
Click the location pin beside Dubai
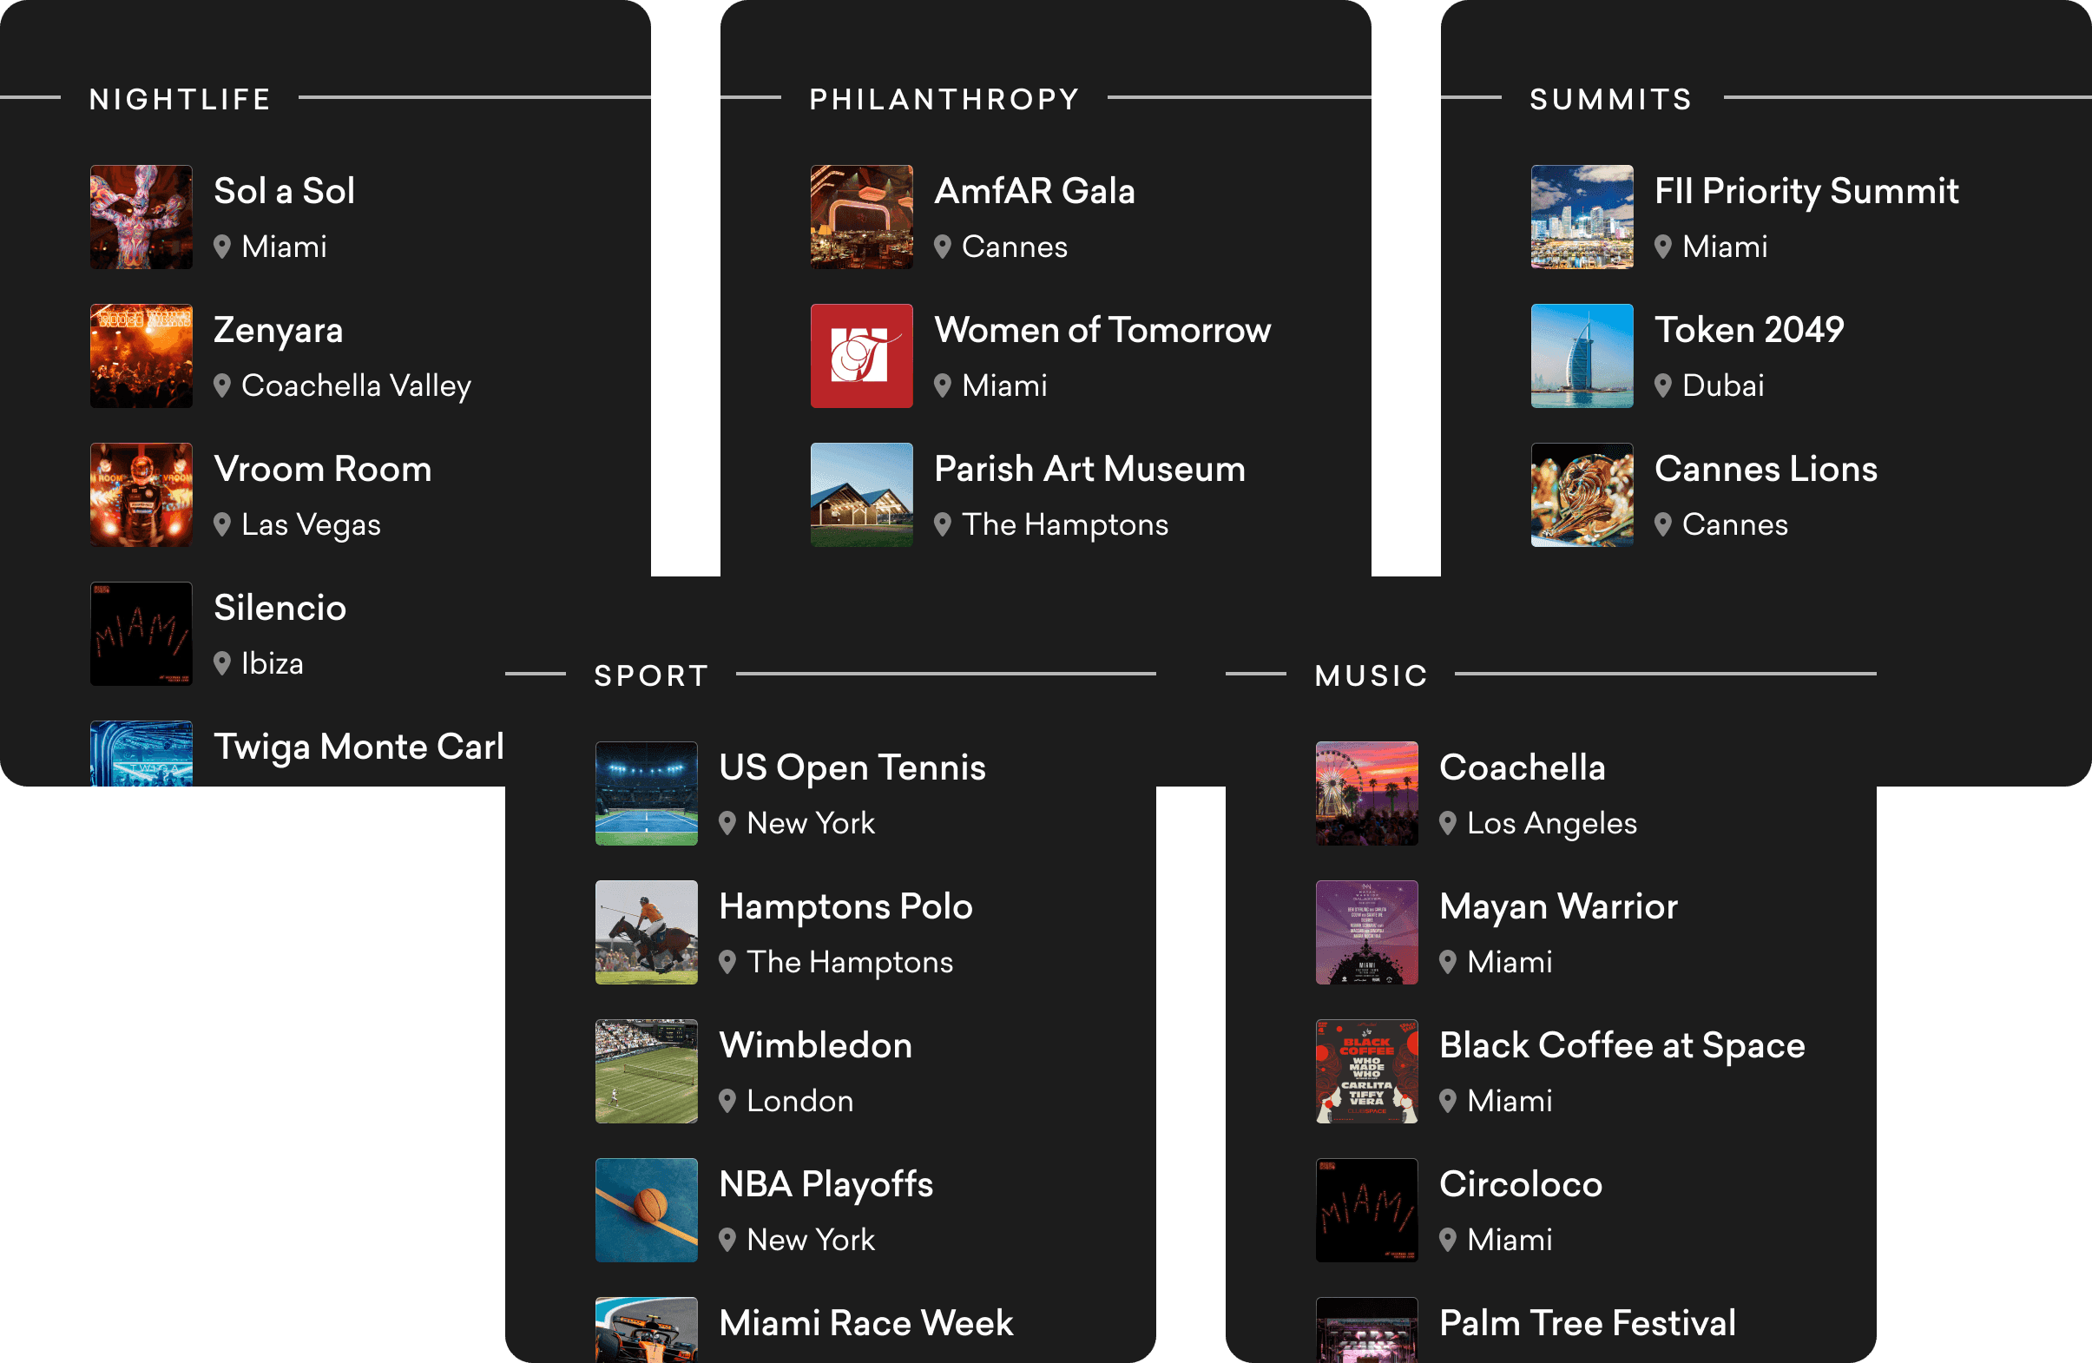[x=1663, y=385]
